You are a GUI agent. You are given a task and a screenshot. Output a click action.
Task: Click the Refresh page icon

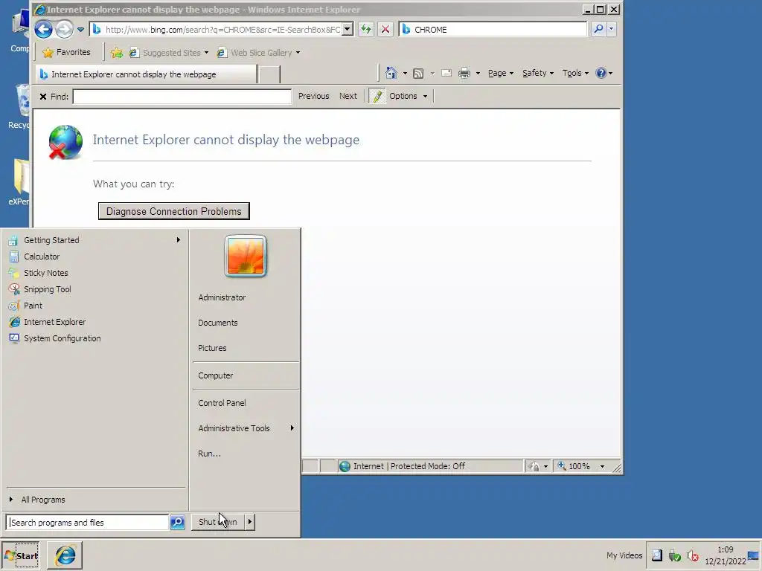tap(365, 30)
